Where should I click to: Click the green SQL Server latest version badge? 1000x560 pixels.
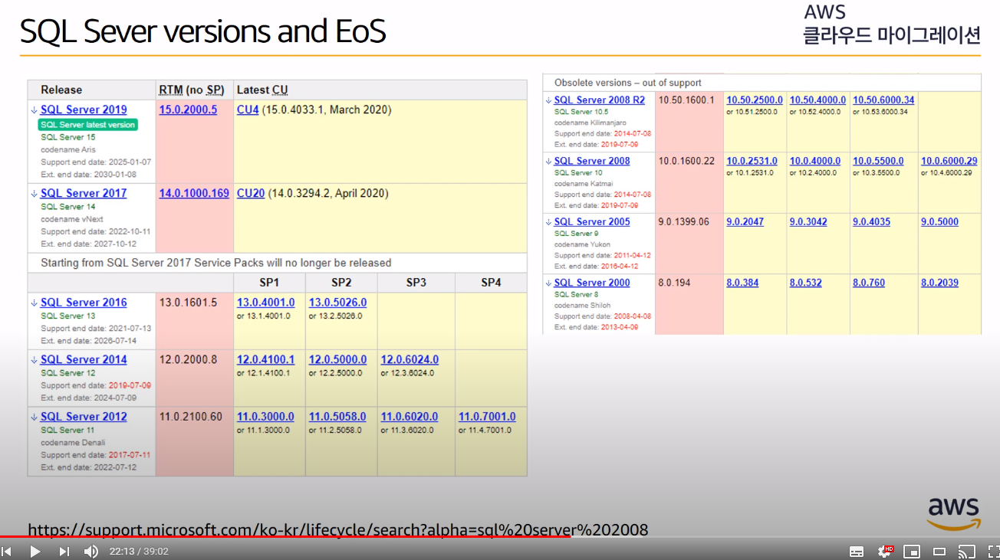click(87, 124)
